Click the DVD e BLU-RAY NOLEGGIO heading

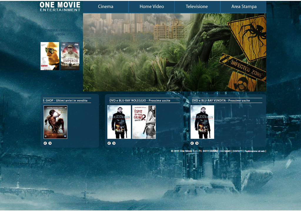click(140, 101)
